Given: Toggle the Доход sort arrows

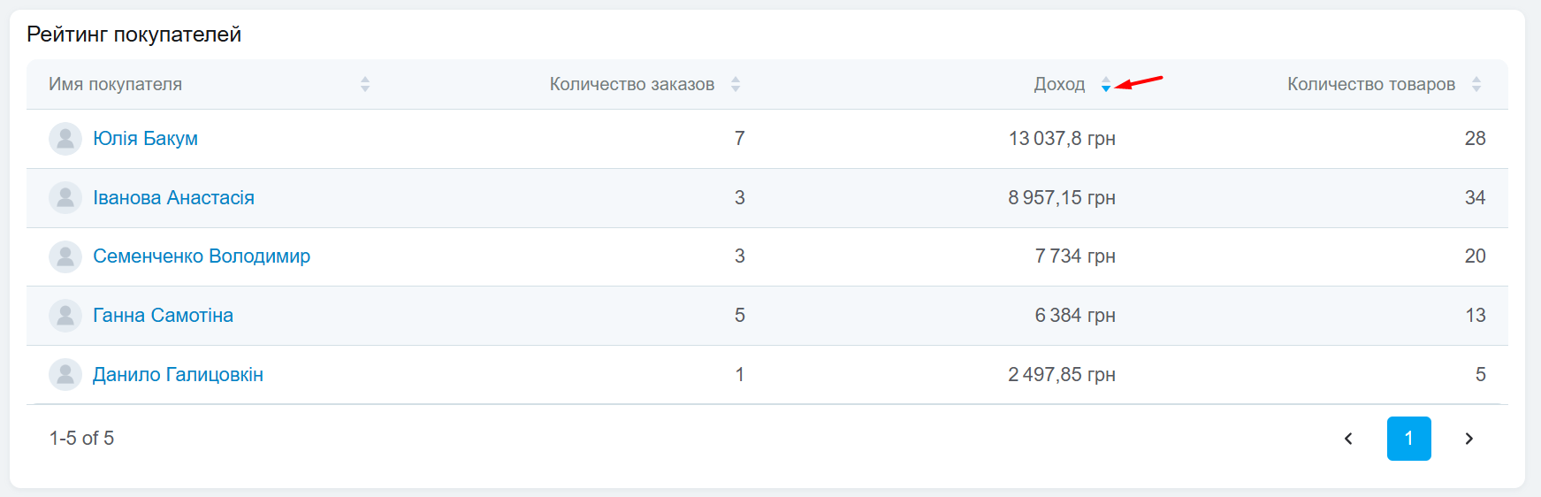Looking at the screenshot, I should point(1106,84).
